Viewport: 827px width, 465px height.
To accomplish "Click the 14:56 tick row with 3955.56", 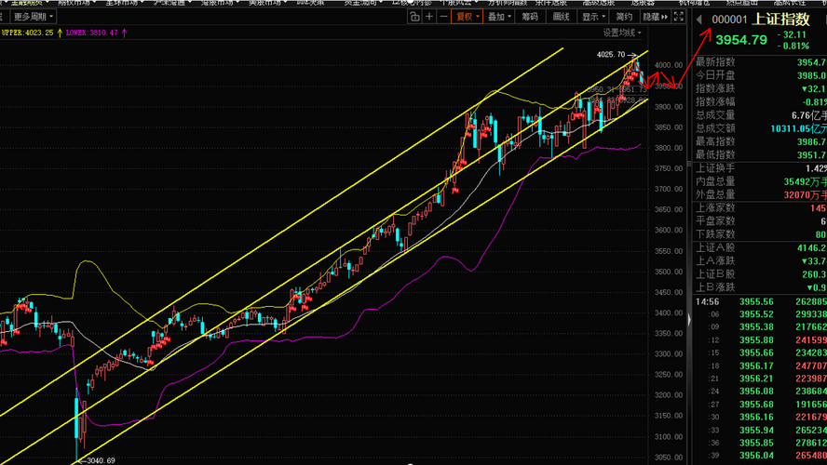I will [x=760, y=301].
